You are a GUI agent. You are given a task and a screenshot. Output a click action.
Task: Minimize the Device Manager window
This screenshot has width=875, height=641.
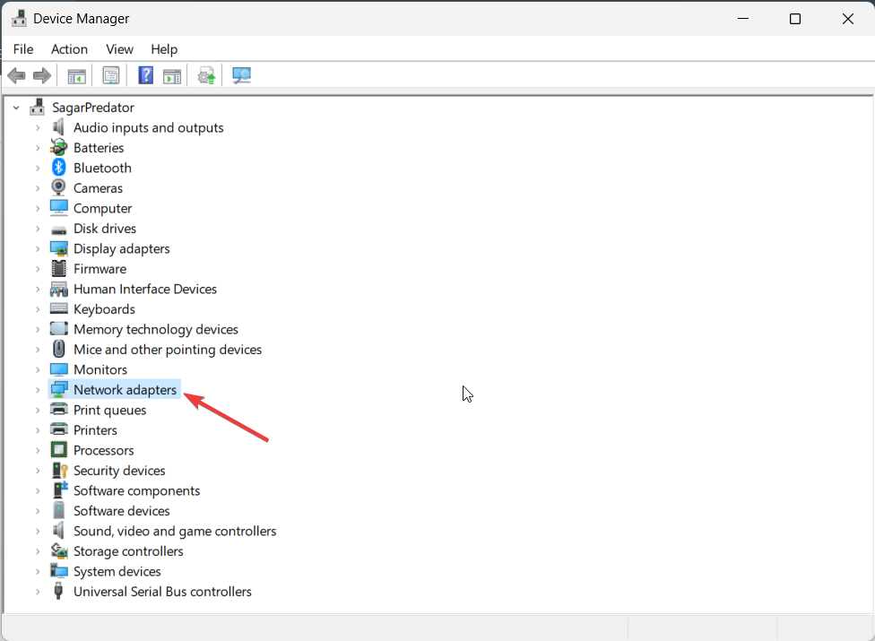point(743,19)
